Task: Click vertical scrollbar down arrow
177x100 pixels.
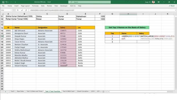Action: click(x=176, y=89)
